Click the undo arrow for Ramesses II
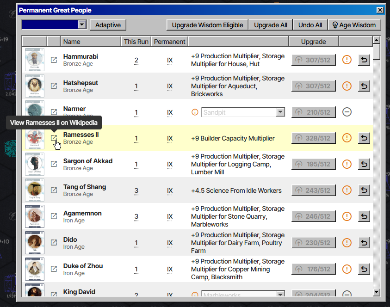390x307 pixels. 364,138
